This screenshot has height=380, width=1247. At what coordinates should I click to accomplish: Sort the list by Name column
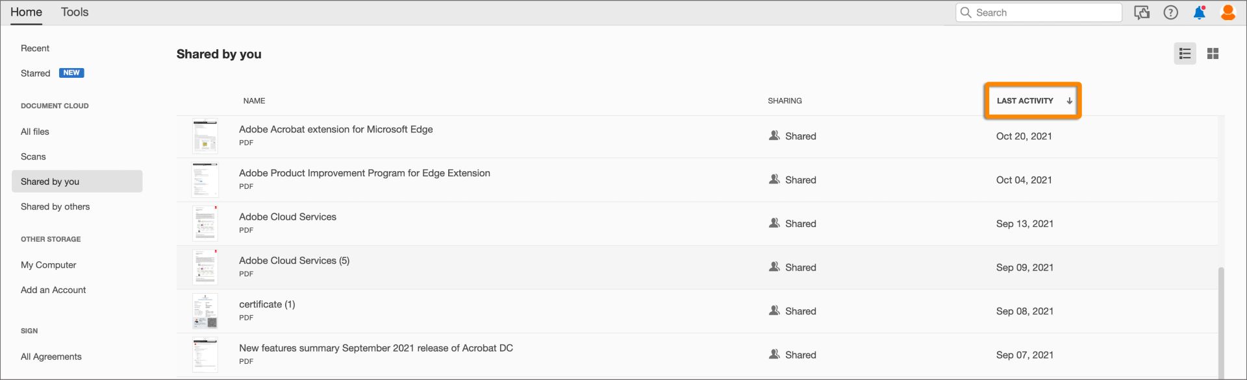click(x=254, y=101)
